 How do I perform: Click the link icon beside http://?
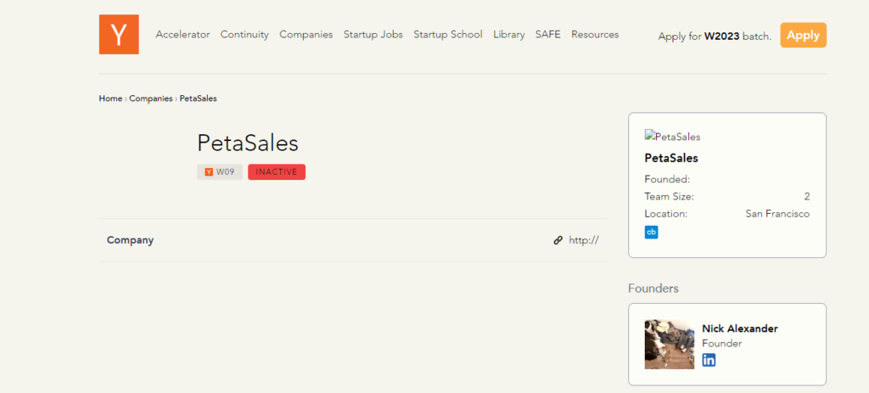(x=558, y=240)
